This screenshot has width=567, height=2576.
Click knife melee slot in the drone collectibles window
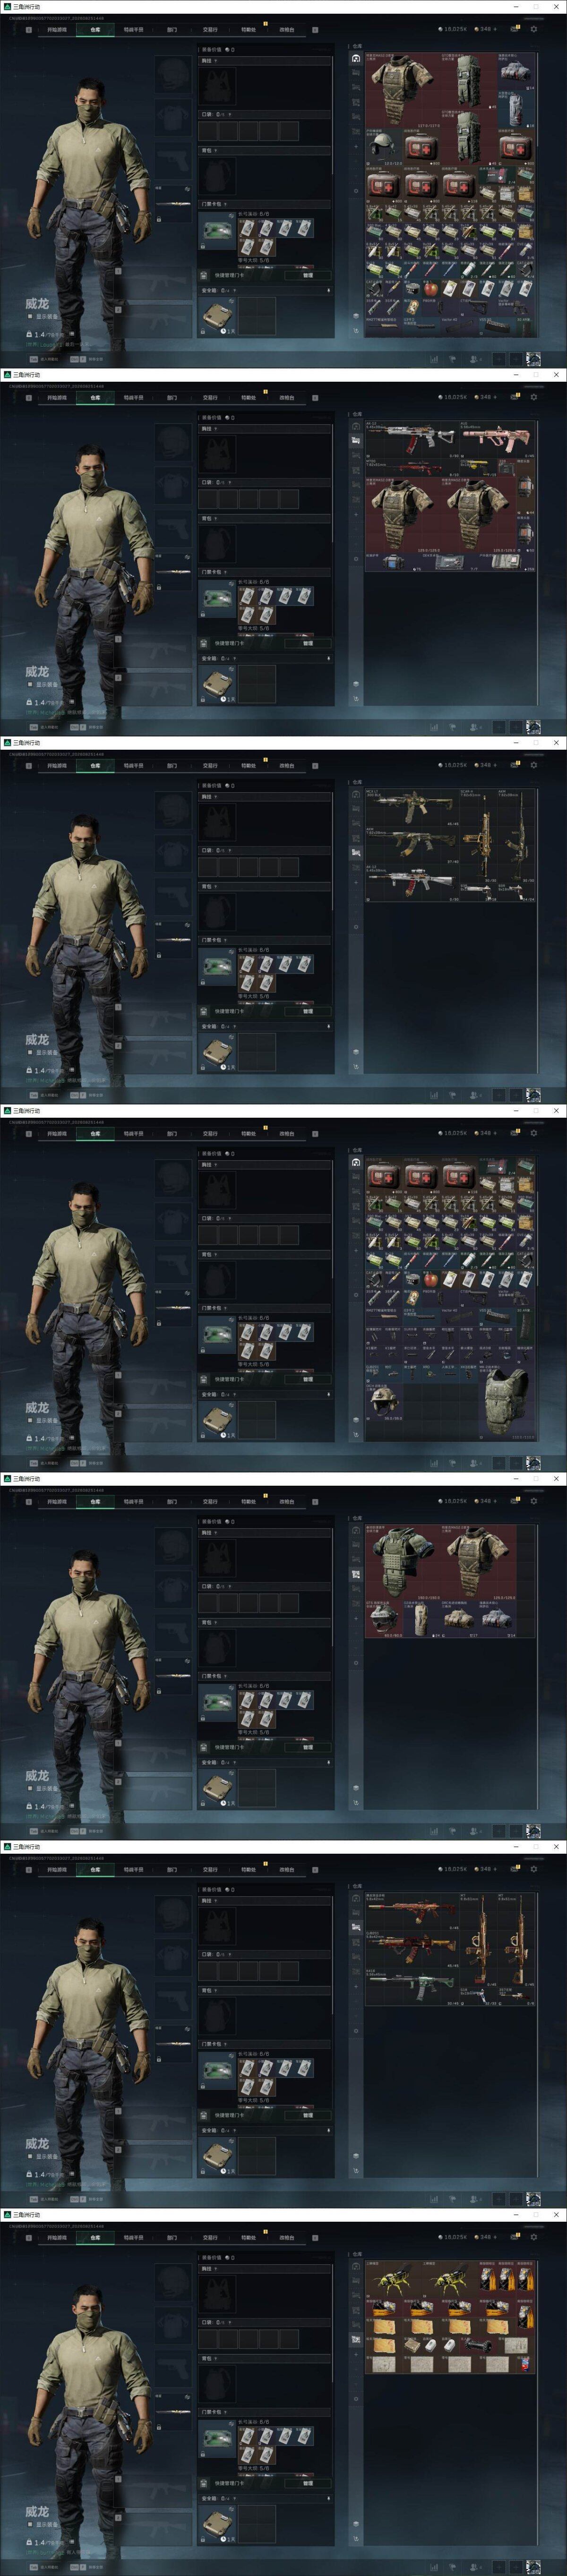coord(174,2412)
